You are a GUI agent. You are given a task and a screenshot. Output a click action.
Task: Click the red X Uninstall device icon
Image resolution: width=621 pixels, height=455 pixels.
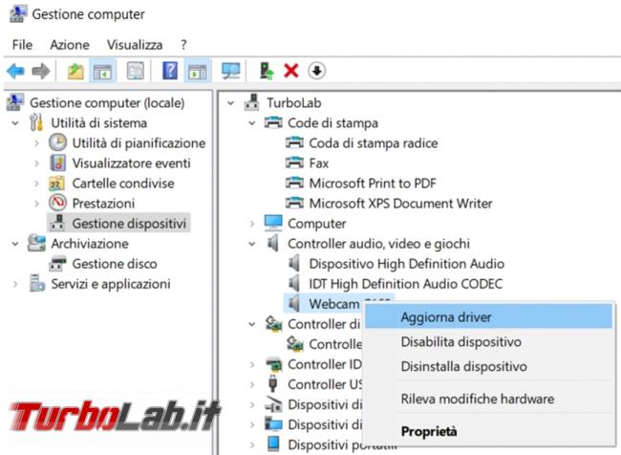click(291, 72)
